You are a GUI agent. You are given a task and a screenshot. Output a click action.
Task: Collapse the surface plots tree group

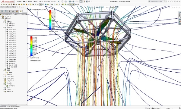(3, 28)
